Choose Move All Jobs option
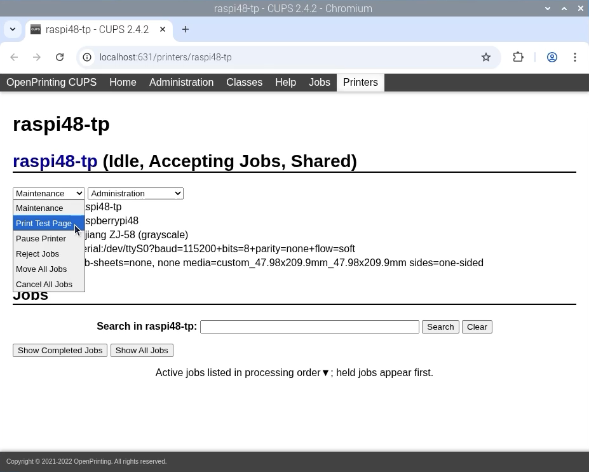Screen dimensions: 589x472 point(49,269)
